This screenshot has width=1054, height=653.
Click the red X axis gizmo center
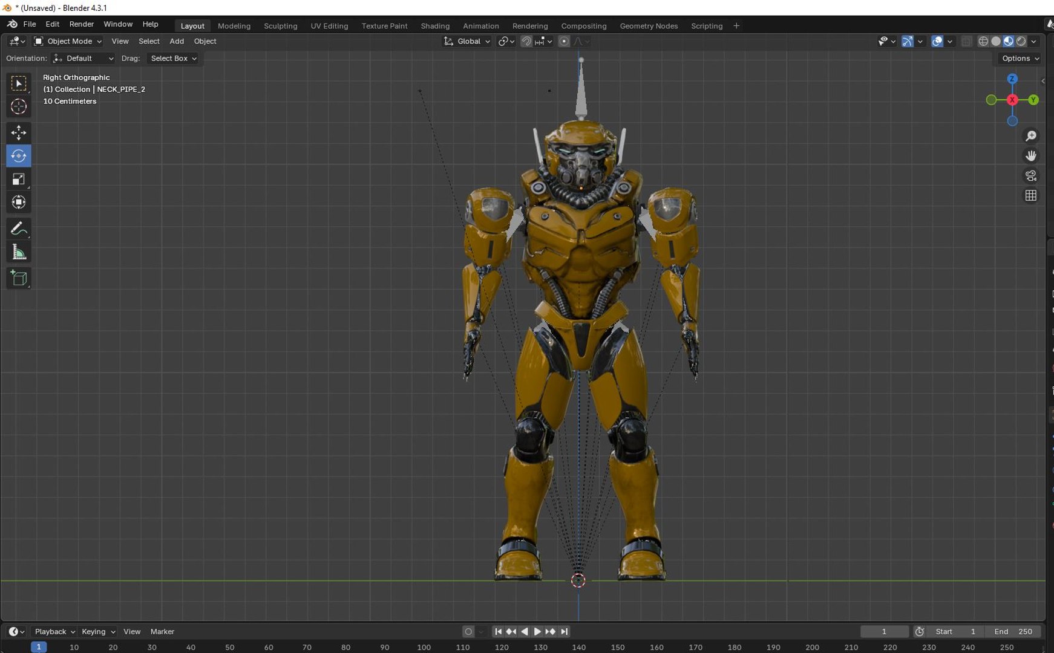(x=1012, y=100)
